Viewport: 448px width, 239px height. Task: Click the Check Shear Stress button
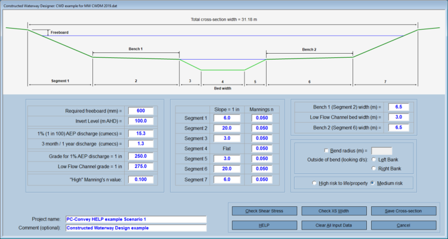[x=264, y=211]
